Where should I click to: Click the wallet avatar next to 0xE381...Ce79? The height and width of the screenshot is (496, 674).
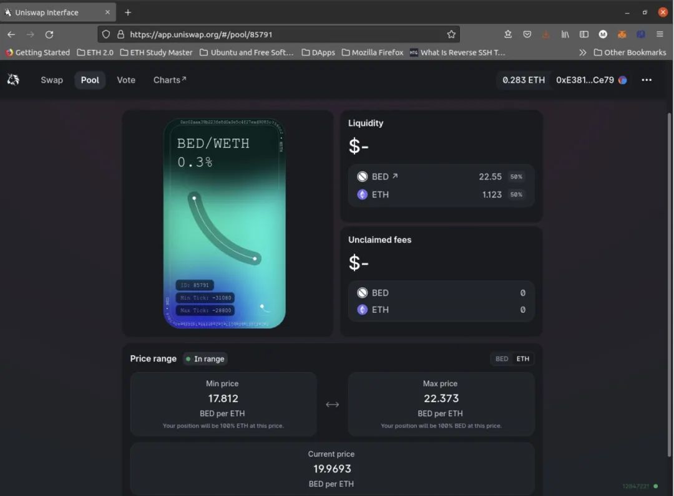622,80
